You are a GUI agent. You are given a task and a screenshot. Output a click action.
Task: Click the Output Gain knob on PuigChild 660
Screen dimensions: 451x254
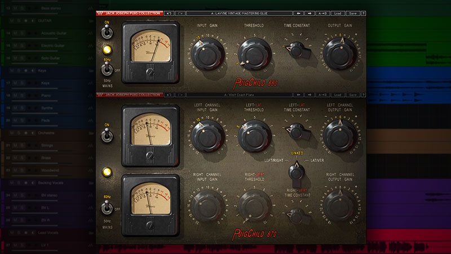point(340,54)
